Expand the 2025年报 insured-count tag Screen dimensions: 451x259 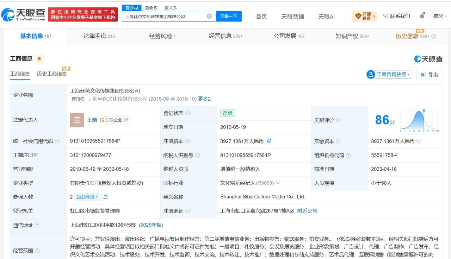coord(87,197)
